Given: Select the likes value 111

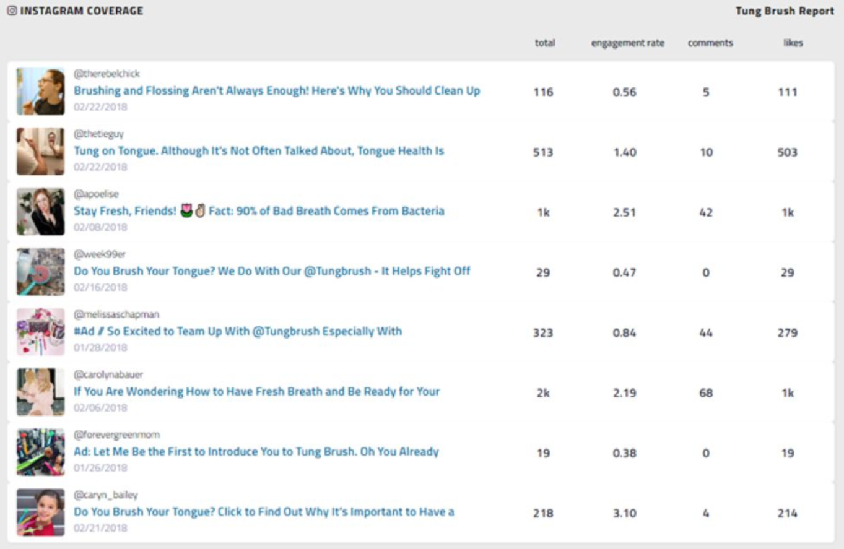Looking at the screenshot, I should coord(788,92).
